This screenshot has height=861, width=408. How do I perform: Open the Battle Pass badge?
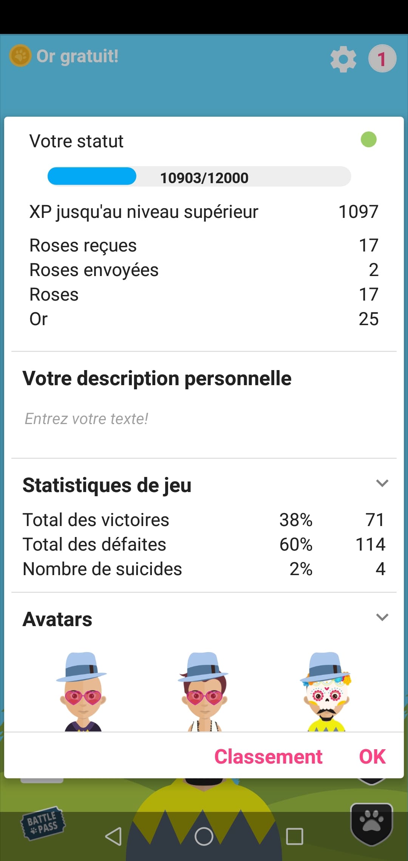click(x=42, y=824)
